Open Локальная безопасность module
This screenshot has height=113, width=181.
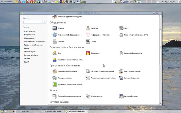click(x=121, y=53)
